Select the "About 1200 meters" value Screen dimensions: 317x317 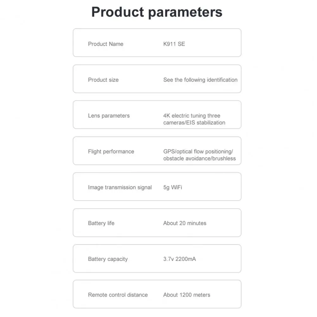point(187,295)
